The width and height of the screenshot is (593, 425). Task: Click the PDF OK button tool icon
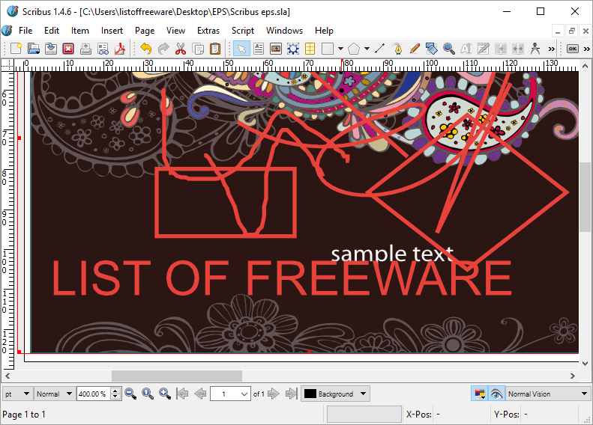pyautogui.click(x=573, y=49)
